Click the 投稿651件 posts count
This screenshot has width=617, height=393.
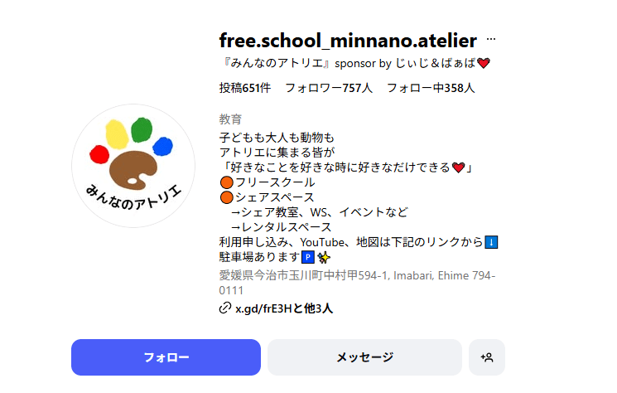(244, 88)
